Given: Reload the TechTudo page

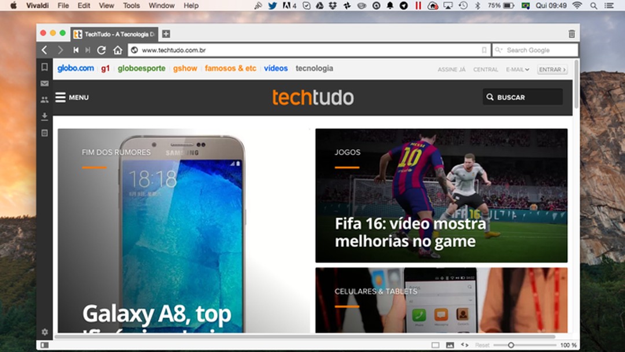Looking at the screenshot, I should [102, 50].
